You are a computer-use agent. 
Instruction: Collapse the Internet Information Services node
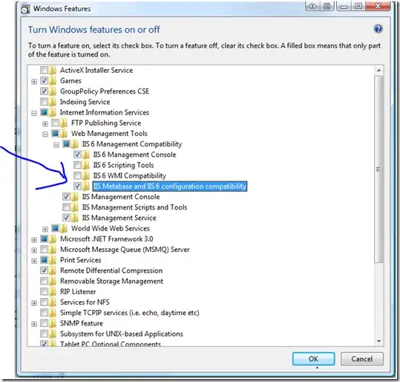point(34,114)
